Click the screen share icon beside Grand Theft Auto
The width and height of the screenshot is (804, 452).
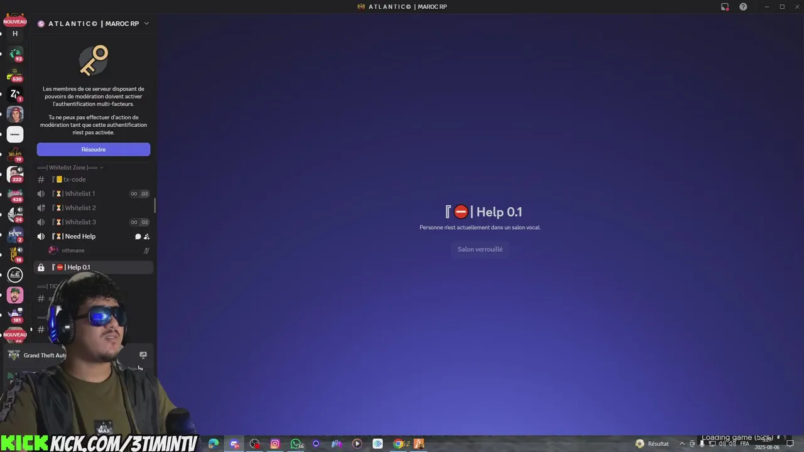[143, 355]
